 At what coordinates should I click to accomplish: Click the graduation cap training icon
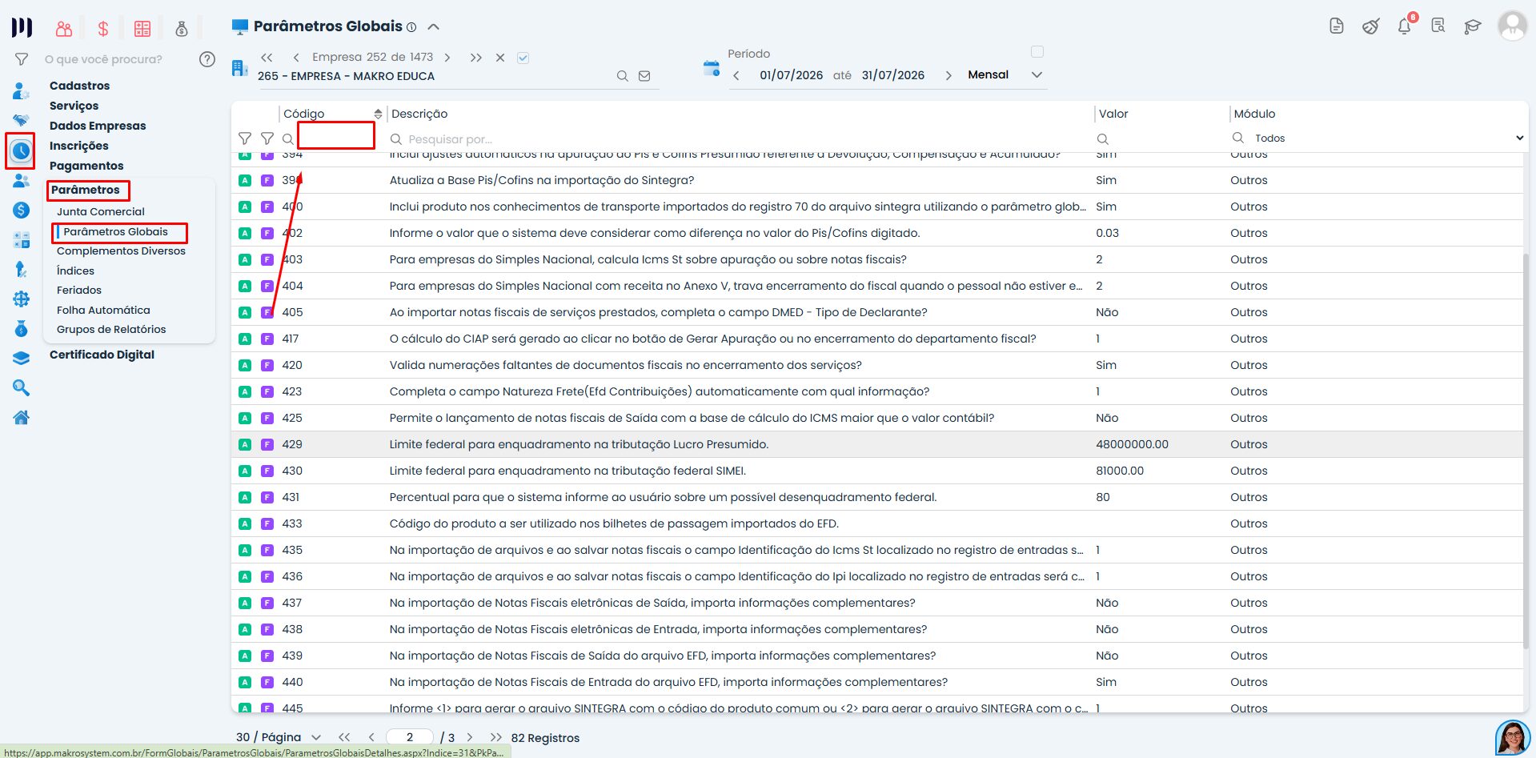[1473, 26]
